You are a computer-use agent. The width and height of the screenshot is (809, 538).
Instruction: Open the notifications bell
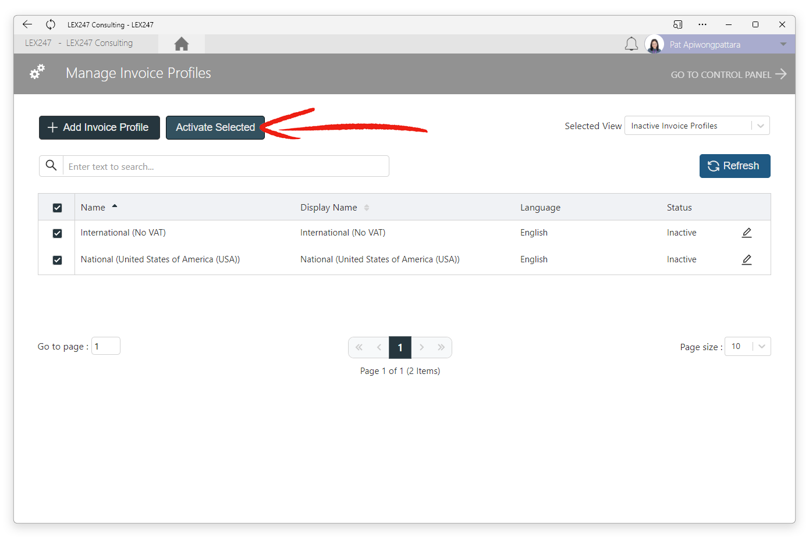tap(631, 44)
